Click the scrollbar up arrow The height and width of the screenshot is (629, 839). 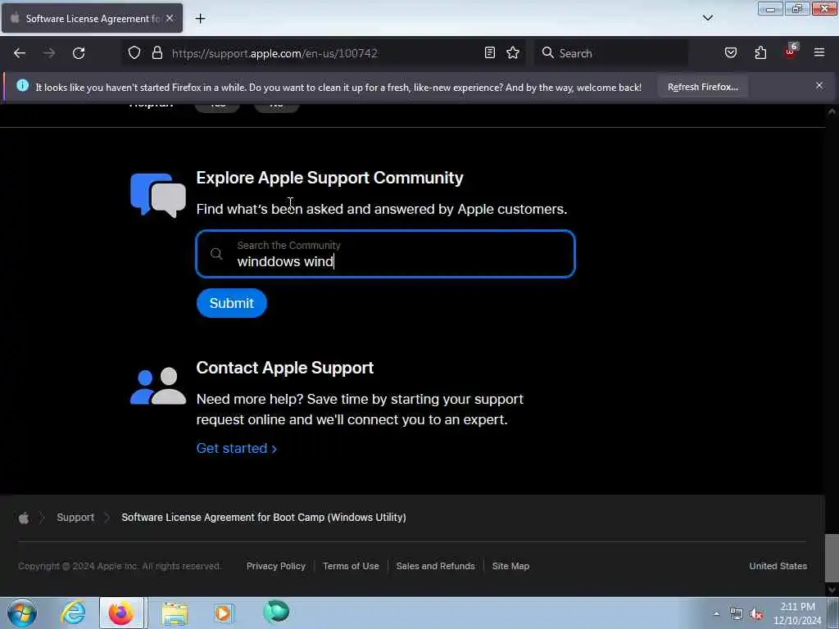pyautogui.click(x=832, y=111)
